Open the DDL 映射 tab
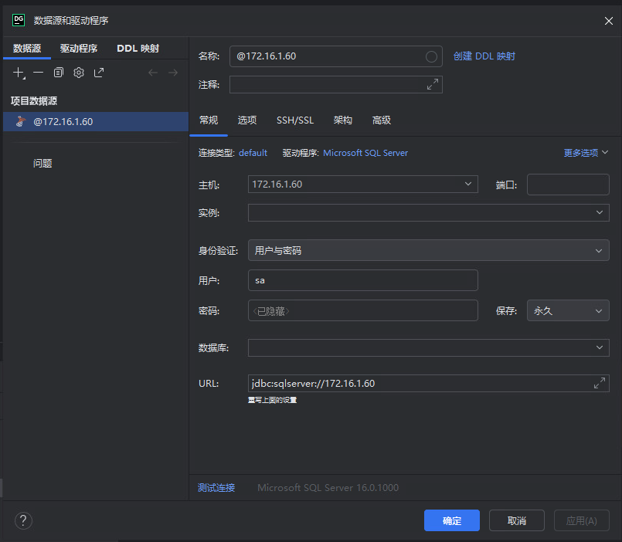The width and height of the screenshot is (622, 542). click(138, 49)
